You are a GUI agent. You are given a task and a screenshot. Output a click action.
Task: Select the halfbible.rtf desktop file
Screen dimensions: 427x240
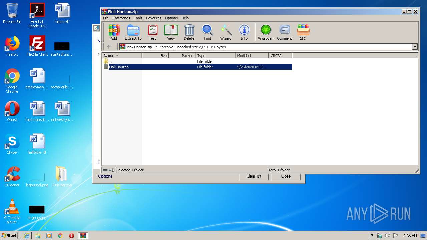click(37, 144)
